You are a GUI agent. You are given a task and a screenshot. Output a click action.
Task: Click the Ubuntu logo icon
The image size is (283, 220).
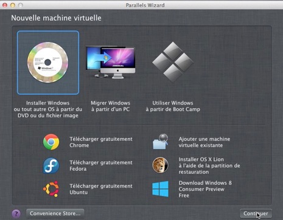(51, 189)
